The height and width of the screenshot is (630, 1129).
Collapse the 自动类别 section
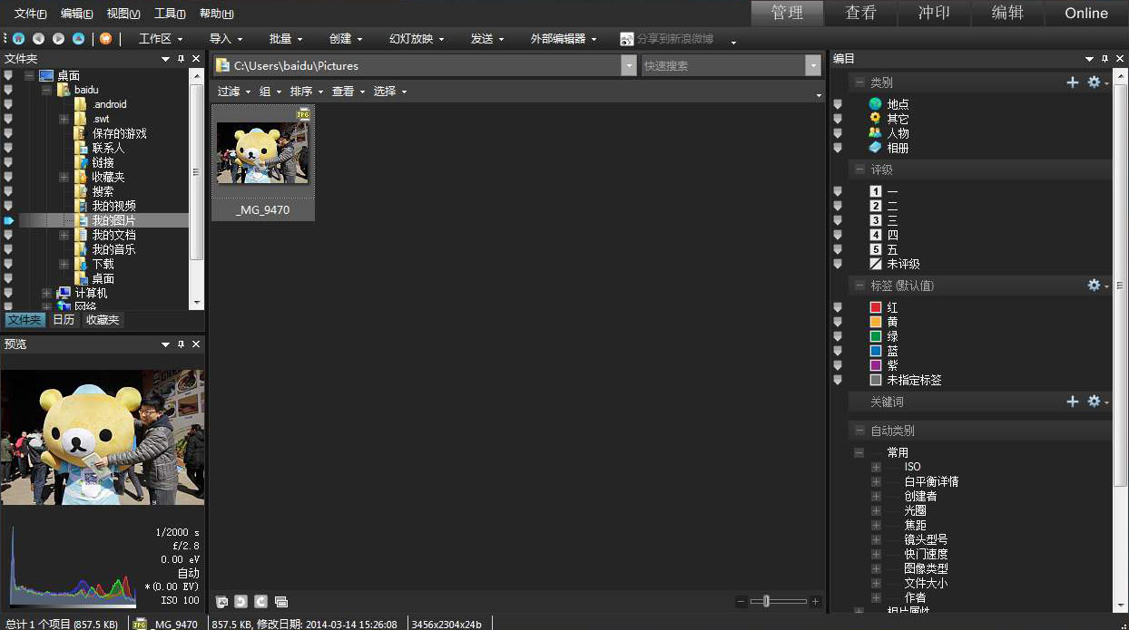(861, 430)
